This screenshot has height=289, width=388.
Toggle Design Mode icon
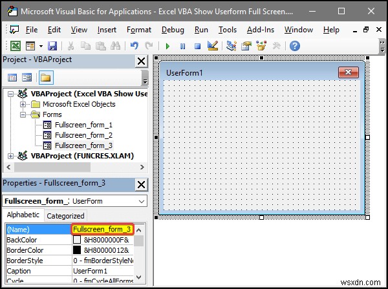[x=213, y=46]
